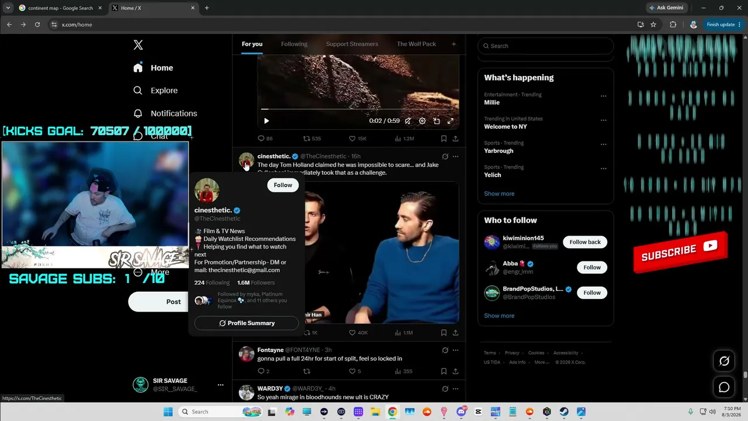Open options for Millie trending topic
Screen dimensions: 748x421
click(604, 96)
